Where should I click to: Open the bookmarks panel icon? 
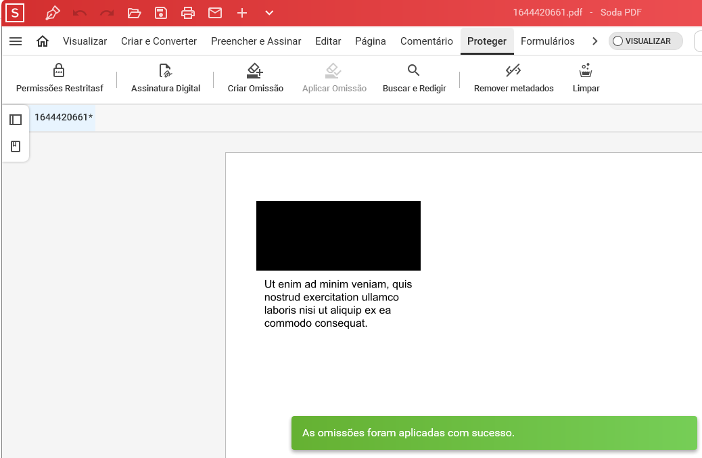[x=16, y=146]
